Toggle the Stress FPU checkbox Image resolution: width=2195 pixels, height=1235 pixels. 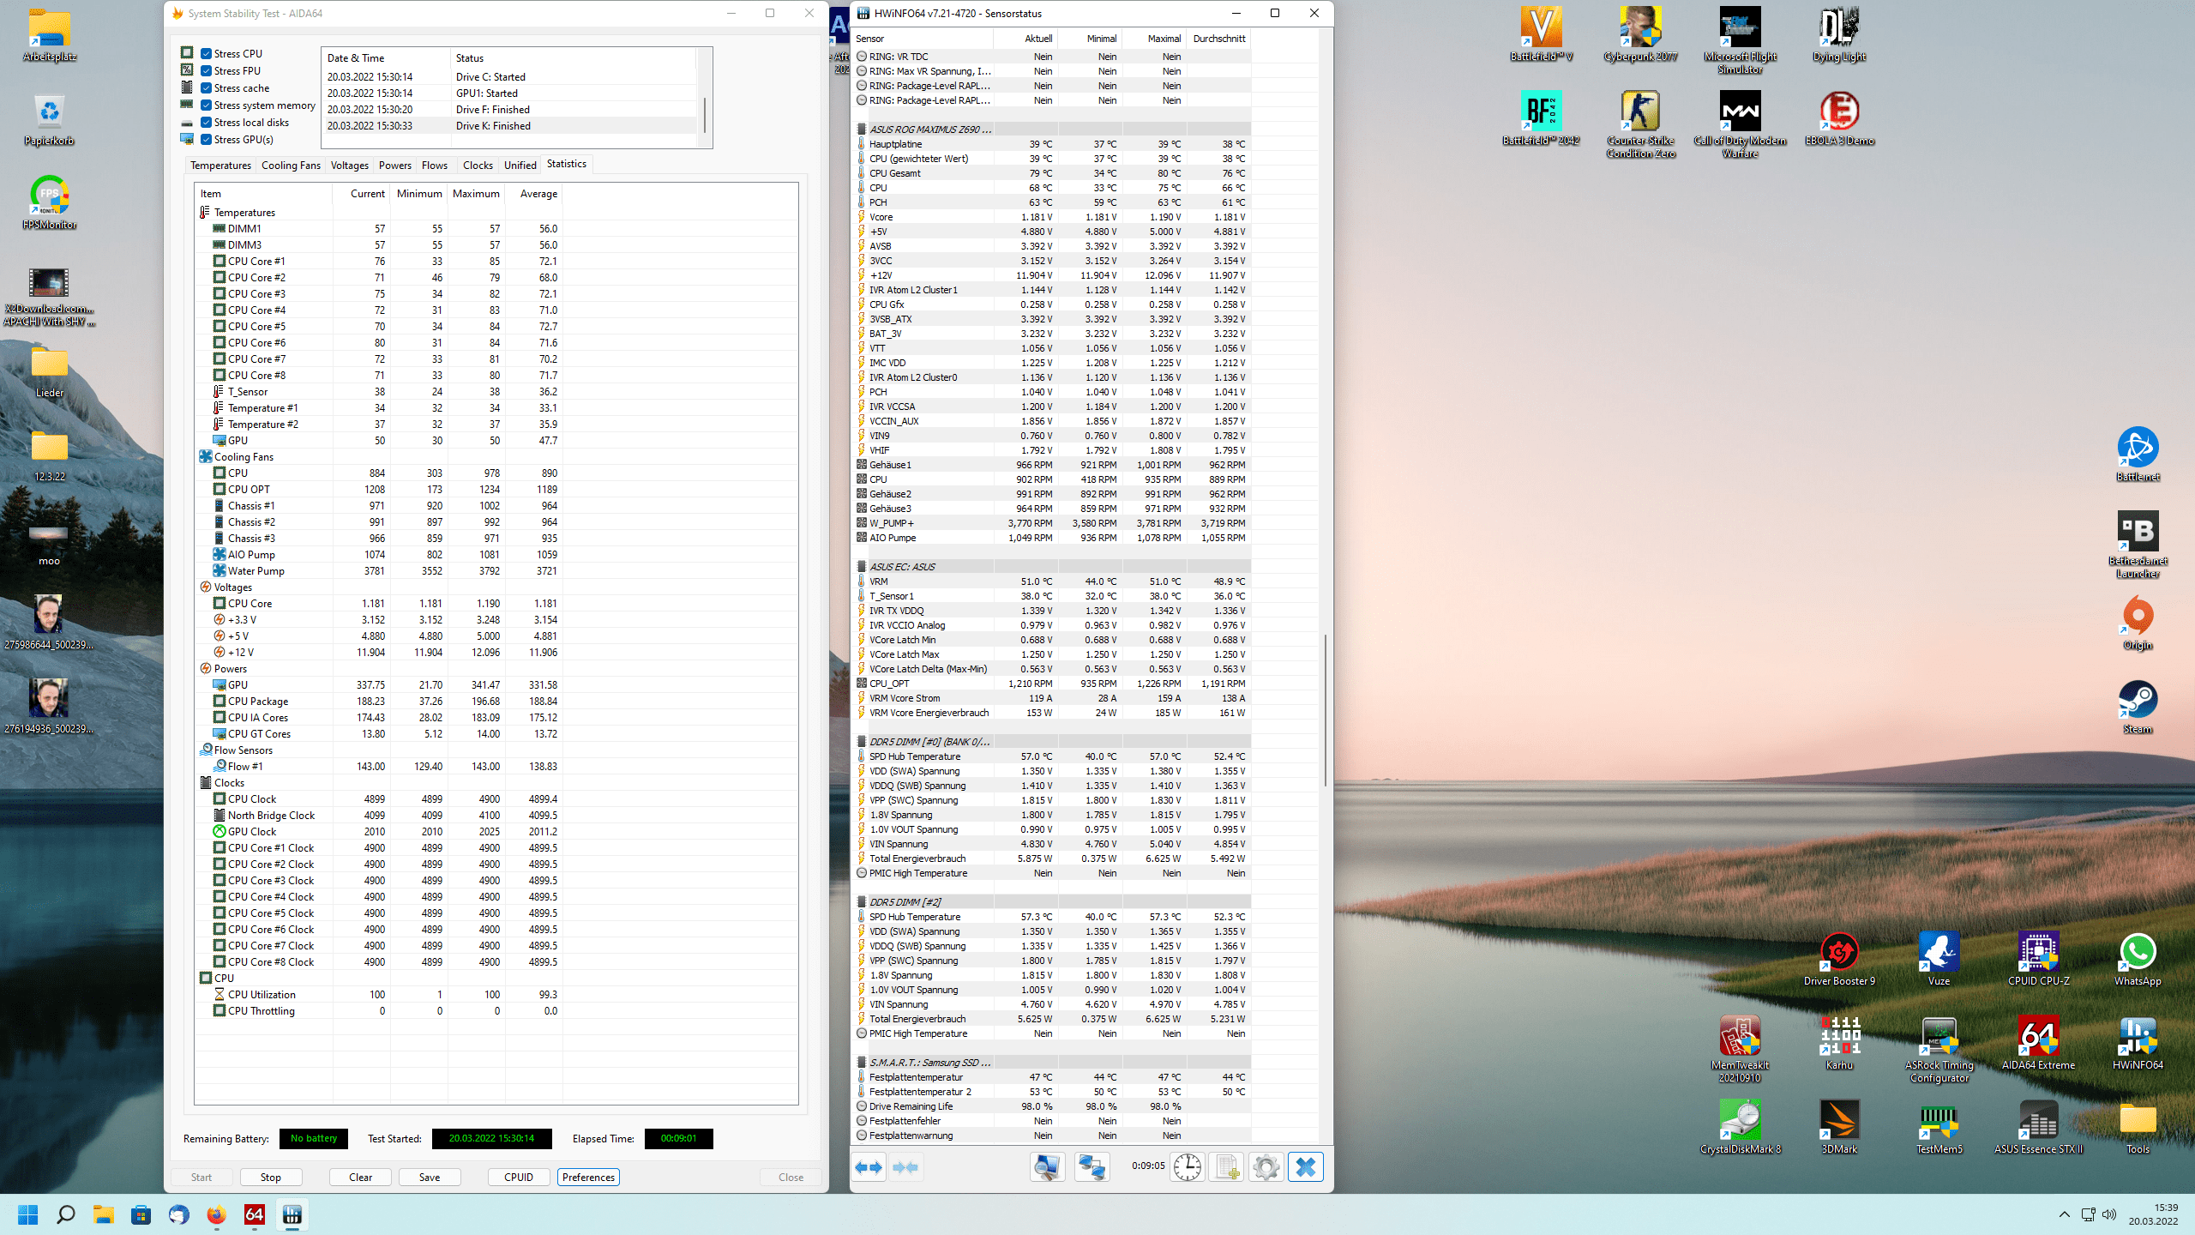click(206, 70)
